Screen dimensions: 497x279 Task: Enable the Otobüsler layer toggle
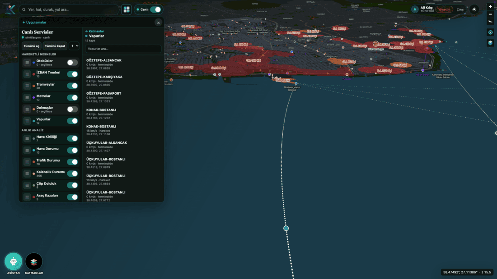72,63
